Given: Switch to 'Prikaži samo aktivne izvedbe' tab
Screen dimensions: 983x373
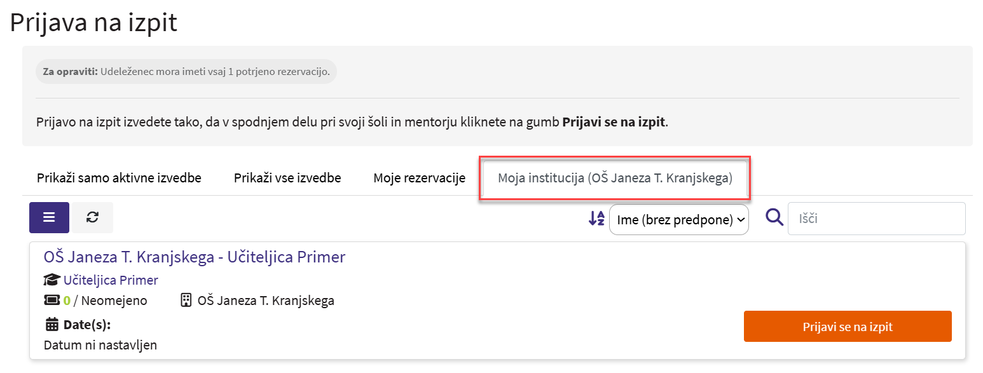Looking at the screenshot, I should pos(119,178).
